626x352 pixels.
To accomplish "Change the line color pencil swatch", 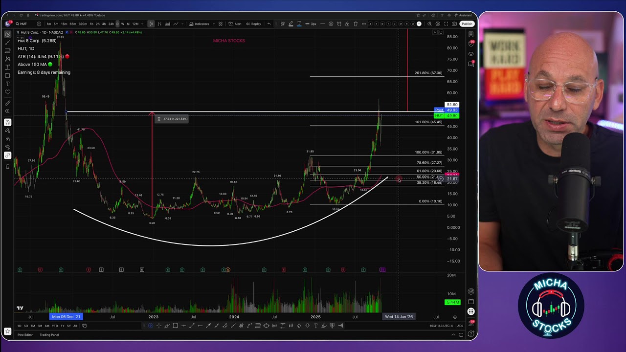I will [x=291, y=24].
